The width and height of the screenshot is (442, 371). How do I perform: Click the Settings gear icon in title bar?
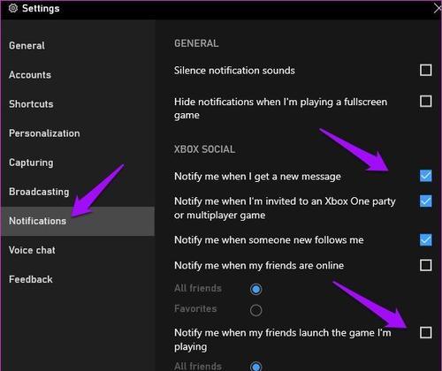[12, 8]
